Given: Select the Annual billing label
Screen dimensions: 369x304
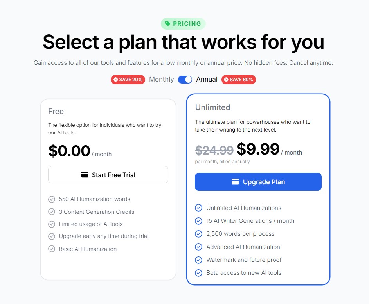Looking at the screenshot, I should [207, 80].
